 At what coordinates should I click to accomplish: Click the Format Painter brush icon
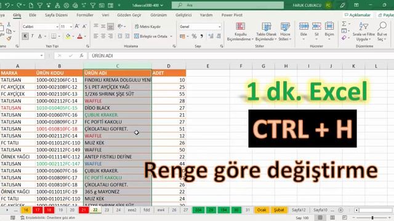pyautogui.click(x=9, y=38)
